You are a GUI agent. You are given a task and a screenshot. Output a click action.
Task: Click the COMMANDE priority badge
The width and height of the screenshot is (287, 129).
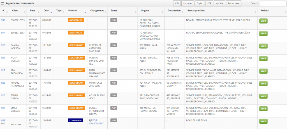click(75, 120)
